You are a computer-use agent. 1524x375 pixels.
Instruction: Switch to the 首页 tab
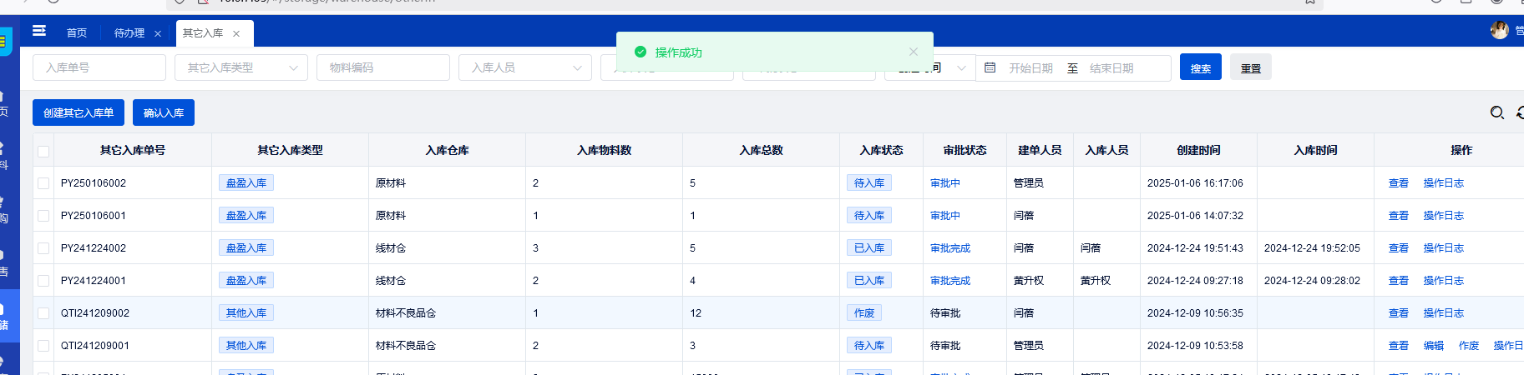tap(77, 32)
